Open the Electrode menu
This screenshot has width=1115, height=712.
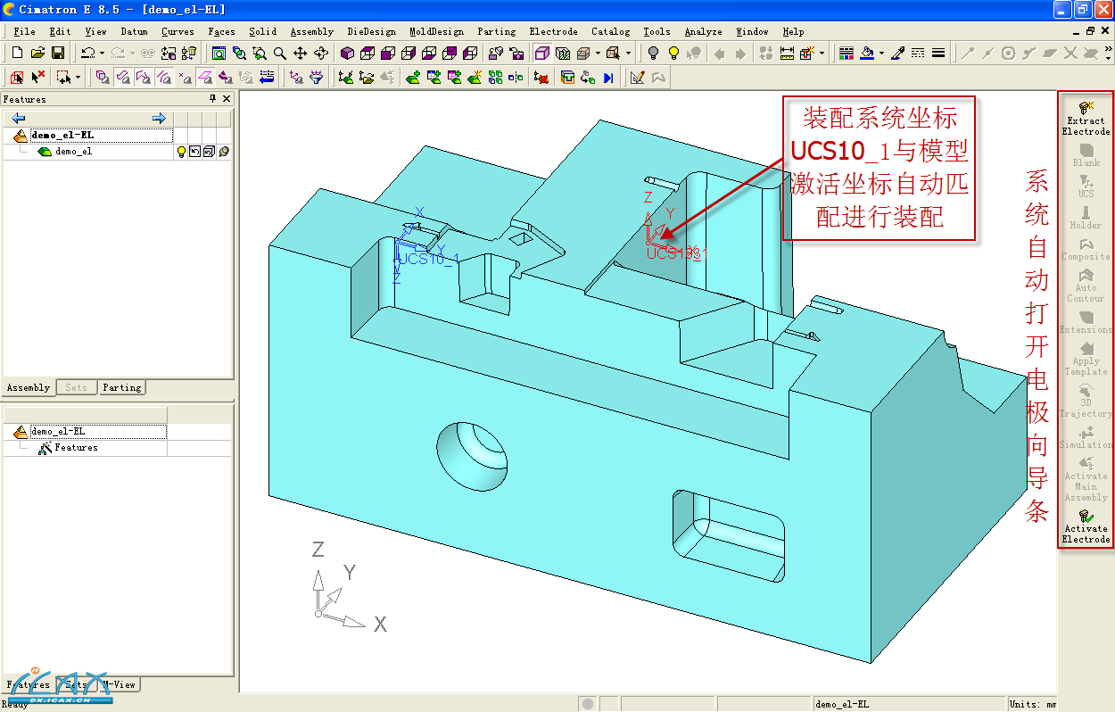553,31
